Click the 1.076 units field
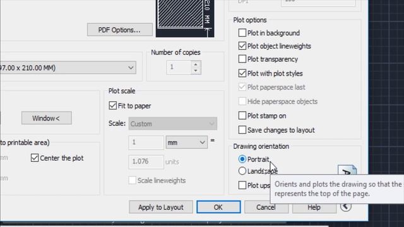Screen dimensions: 404x227 146,162
